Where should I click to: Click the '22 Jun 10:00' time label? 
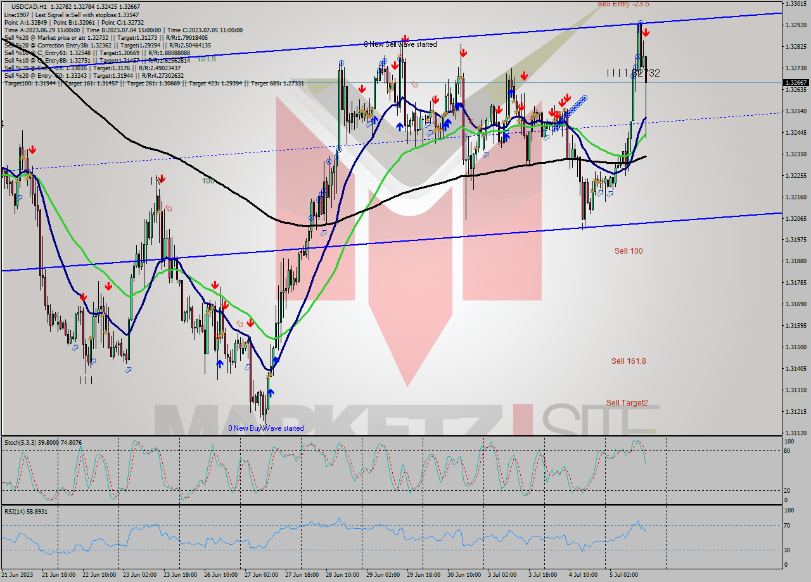(100, 575)
